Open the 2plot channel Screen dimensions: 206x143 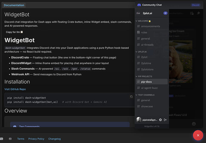(x=152, y=57)
